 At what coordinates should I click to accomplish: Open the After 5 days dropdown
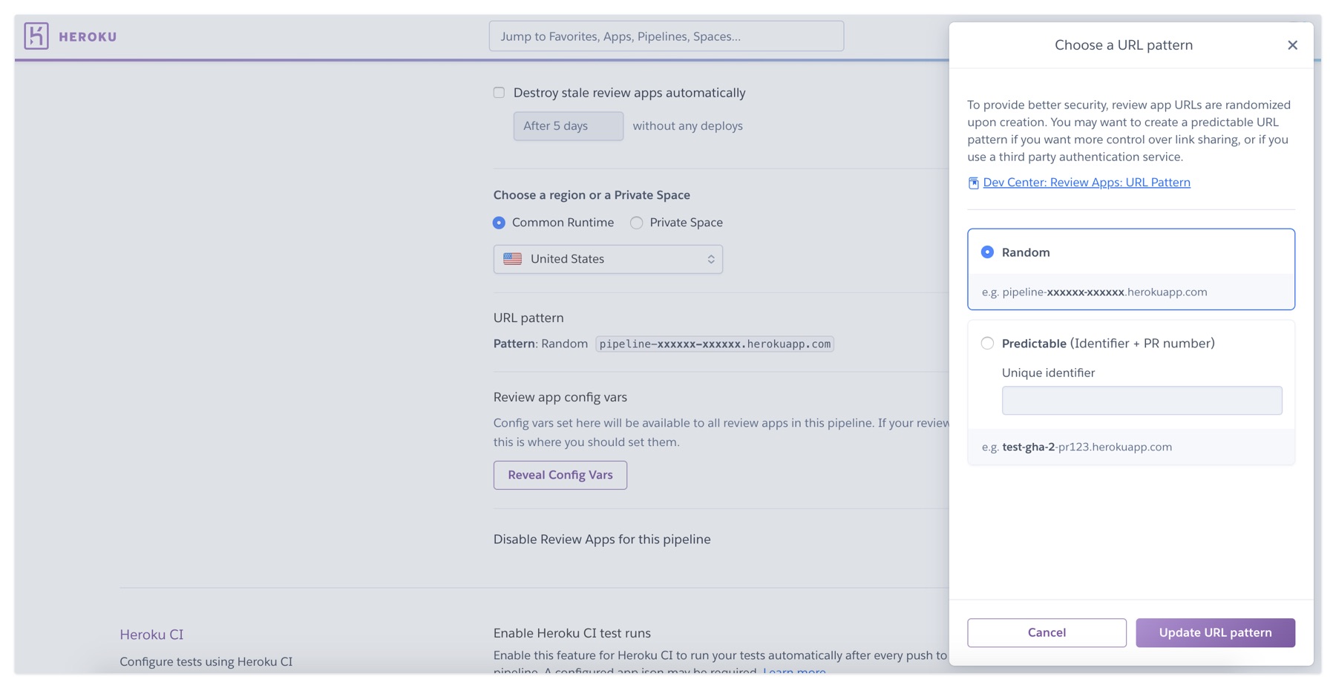click(x=568, y=126)
